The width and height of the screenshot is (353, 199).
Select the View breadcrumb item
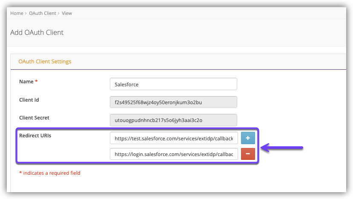(67, 13)
